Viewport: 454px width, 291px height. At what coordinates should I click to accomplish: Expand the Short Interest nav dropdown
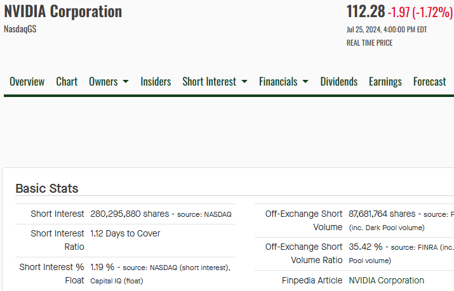(215, 82)
